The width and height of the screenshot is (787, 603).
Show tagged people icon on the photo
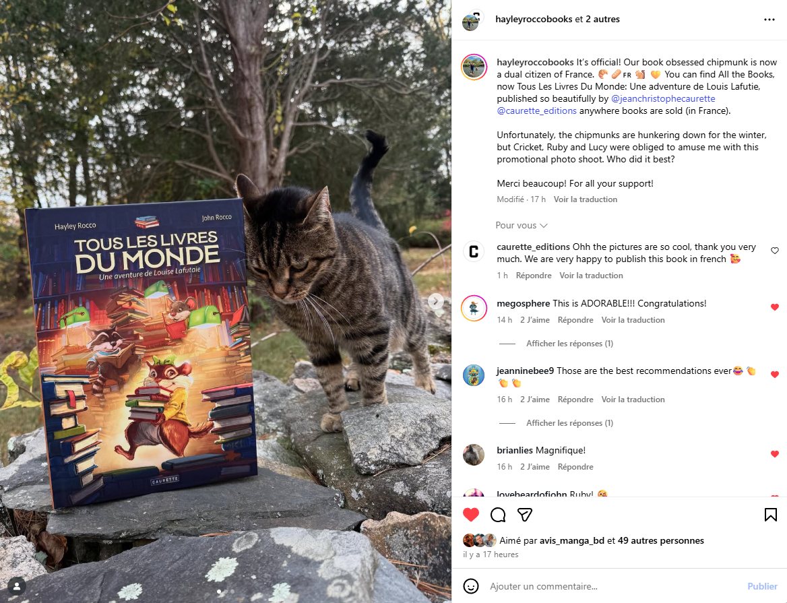click(17, 586)
